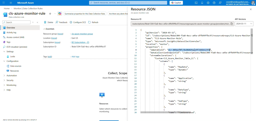
Task: Click the Copilot button in header
Action: click(x=176, y=3)
